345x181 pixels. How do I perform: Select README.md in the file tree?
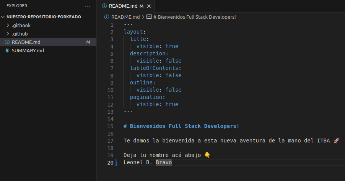click(x=26, y=42)
